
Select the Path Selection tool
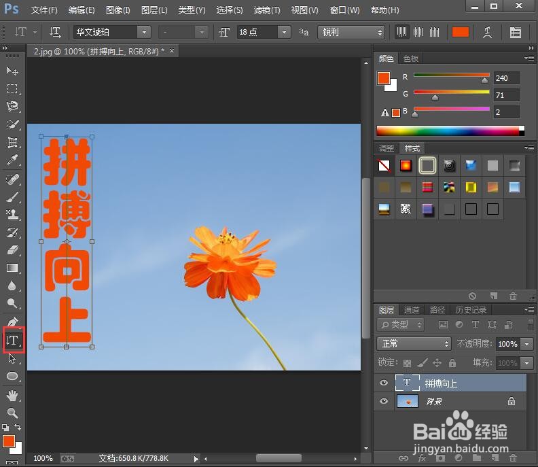coord(12,359)
